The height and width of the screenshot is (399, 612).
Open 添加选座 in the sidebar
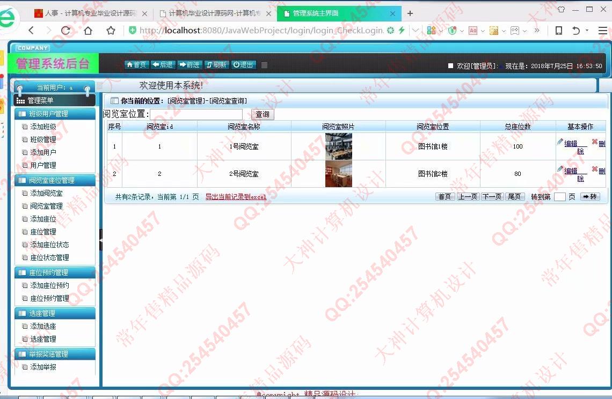coord(43,327)
